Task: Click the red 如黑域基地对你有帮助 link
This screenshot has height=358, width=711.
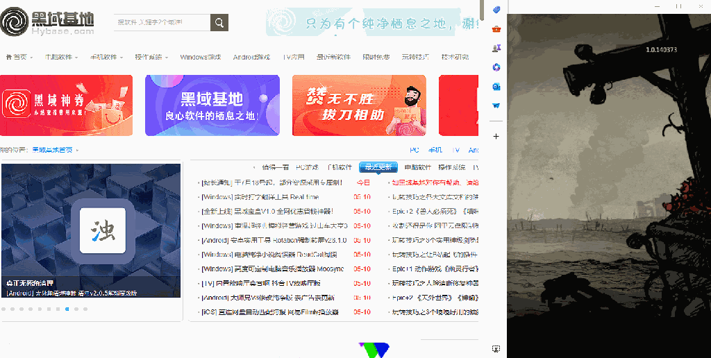Action: (435, 182)
